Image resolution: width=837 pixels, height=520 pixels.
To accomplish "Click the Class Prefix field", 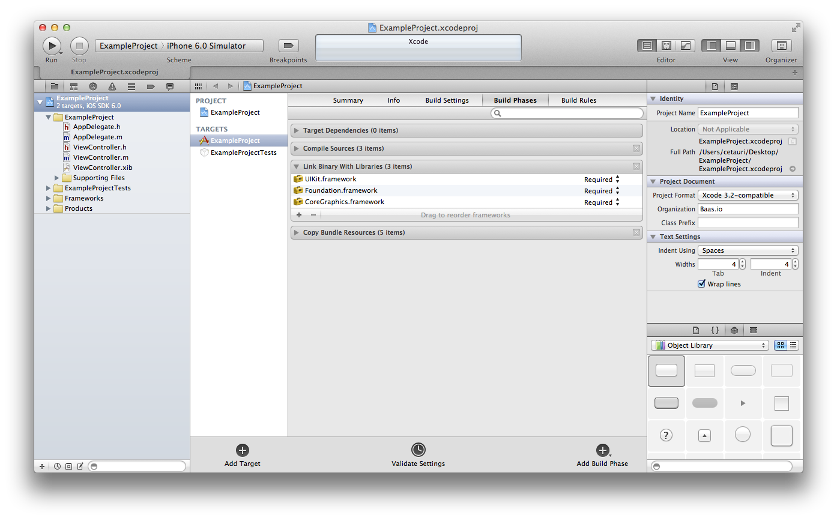I will click(x=748, y=223).
